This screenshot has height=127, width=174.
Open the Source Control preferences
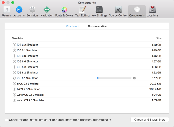click(x=118, y=12)
